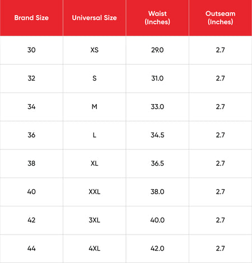Select the 38.0 waist value

pos(157,192)
